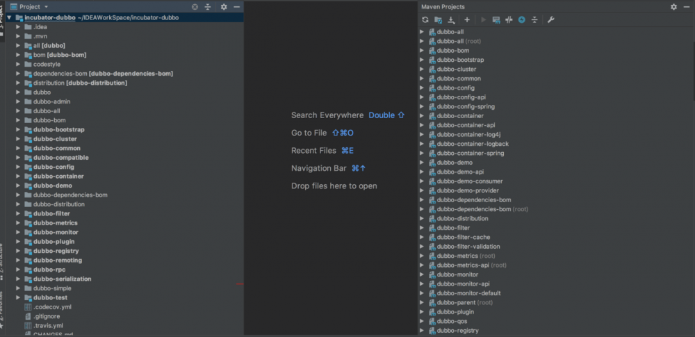
Task: Collapse the incubator-dubbo root node
Action: pyautogui.click(x=9, y=18)
